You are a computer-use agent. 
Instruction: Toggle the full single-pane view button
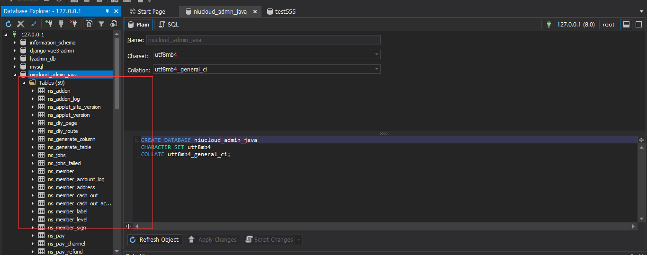click(638, 25)
